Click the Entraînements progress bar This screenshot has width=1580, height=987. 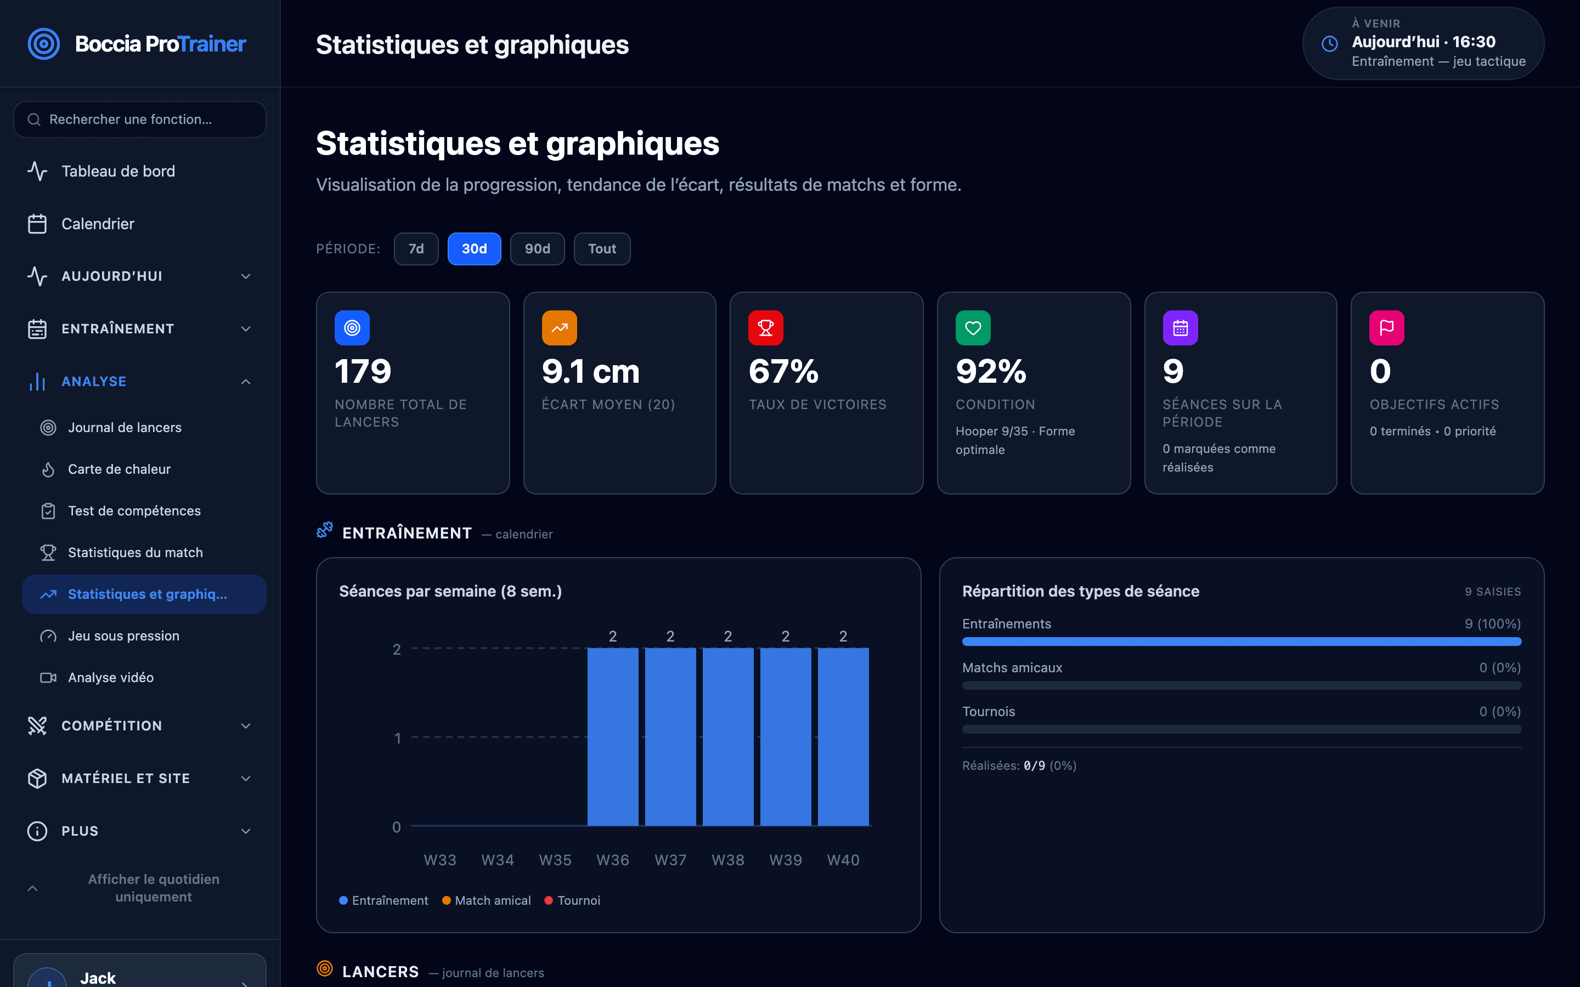tap(1241, 642)
